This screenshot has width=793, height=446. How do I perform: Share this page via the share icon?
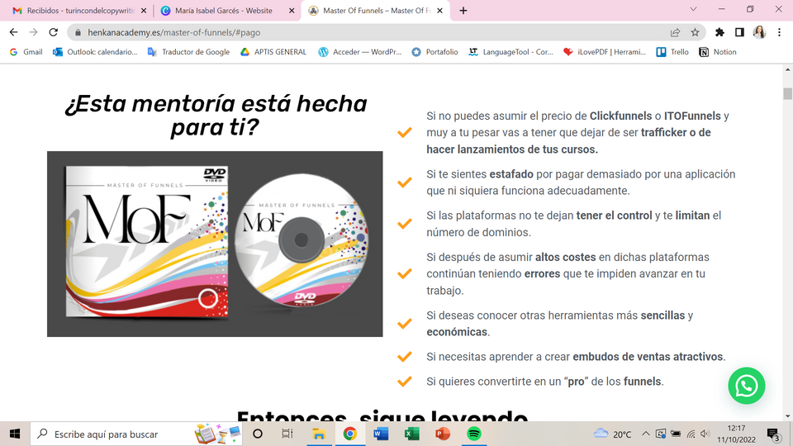675,32
